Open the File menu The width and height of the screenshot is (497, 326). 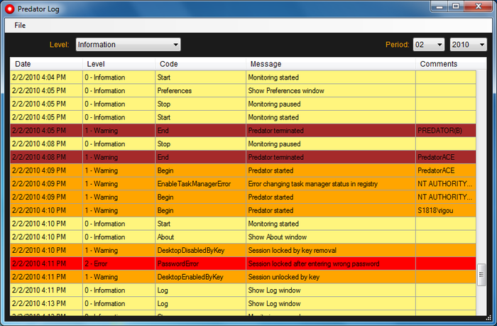coord(20,26)
